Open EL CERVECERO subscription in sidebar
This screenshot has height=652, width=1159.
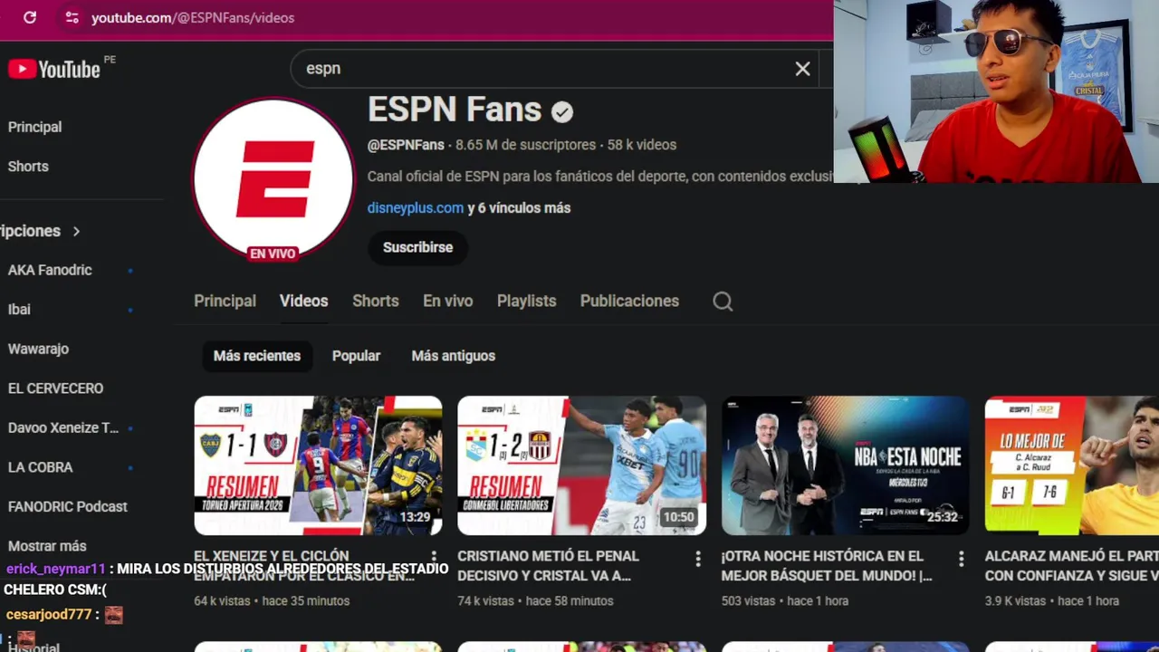pos(55,388)
